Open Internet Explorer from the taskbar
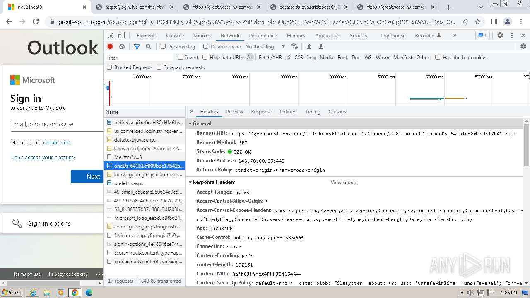 tap(33, 293)
